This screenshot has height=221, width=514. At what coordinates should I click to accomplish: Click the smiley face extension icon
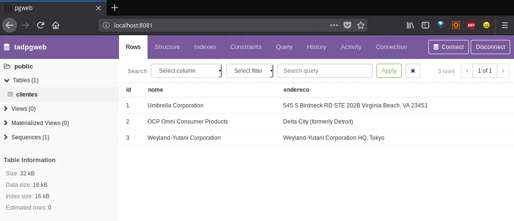coord(486,25)
